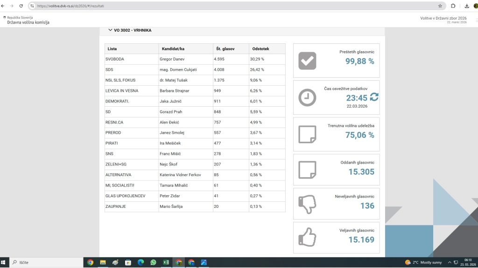
Task: Open the browser downloads icon
Action: 467,6
